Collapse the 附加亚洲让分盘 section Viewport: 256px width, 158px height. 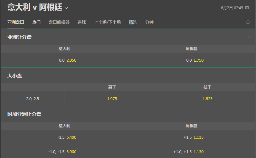pyautogui.click(x=248, y=114)
